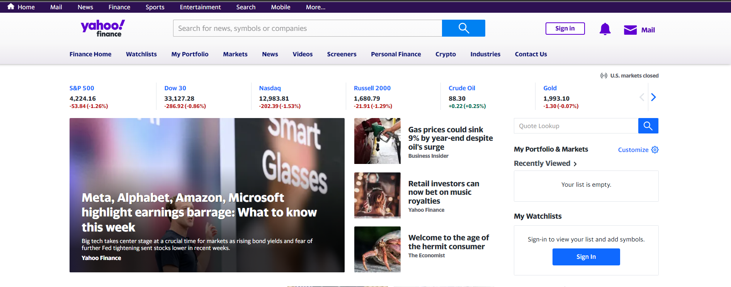Open Mail in the top purple bar
The image size is (731, 287).
click(x=56, y=7)
